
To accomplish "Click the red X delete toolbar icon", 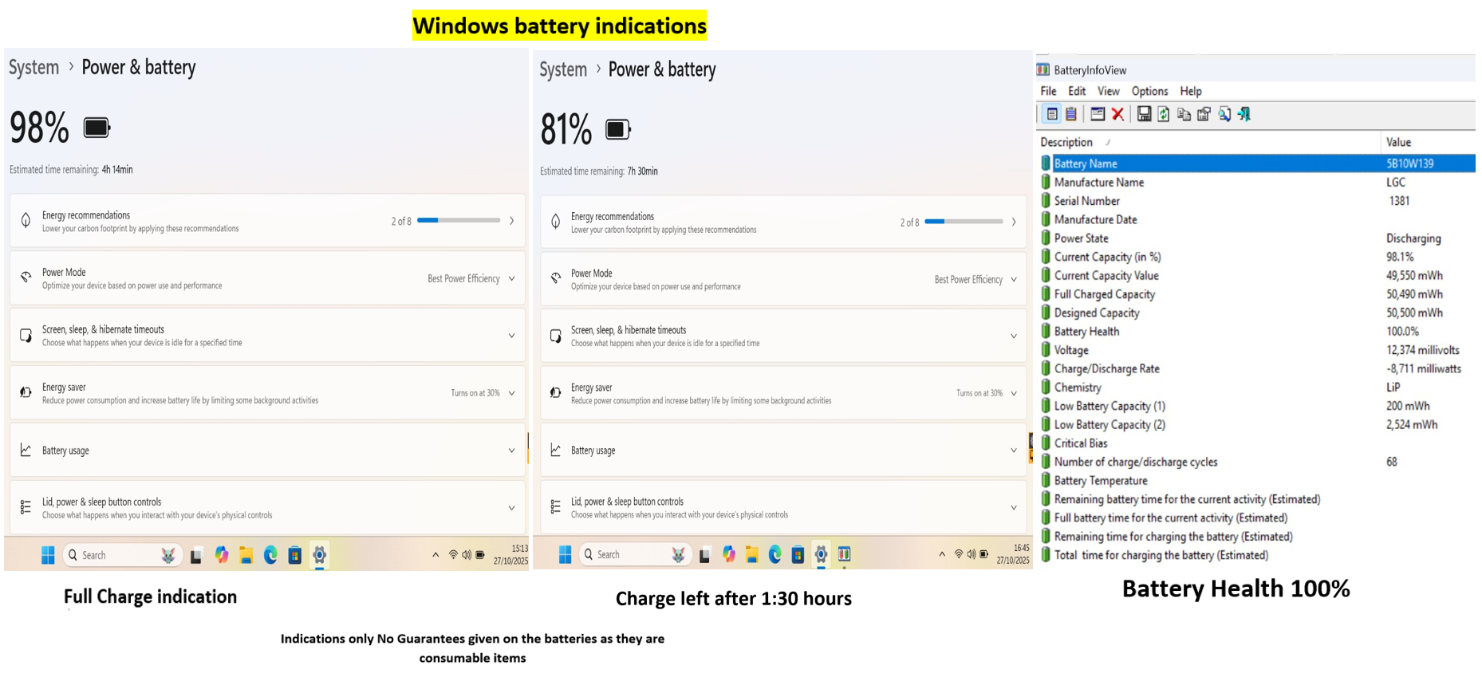I will 1118,114.
